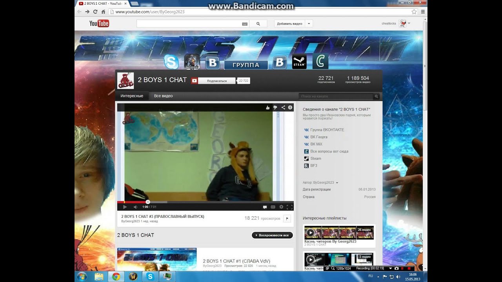Click the 2 BOYS 1 CHAT channel avatar
Screen dimensions: 502x282
(125, 81)
